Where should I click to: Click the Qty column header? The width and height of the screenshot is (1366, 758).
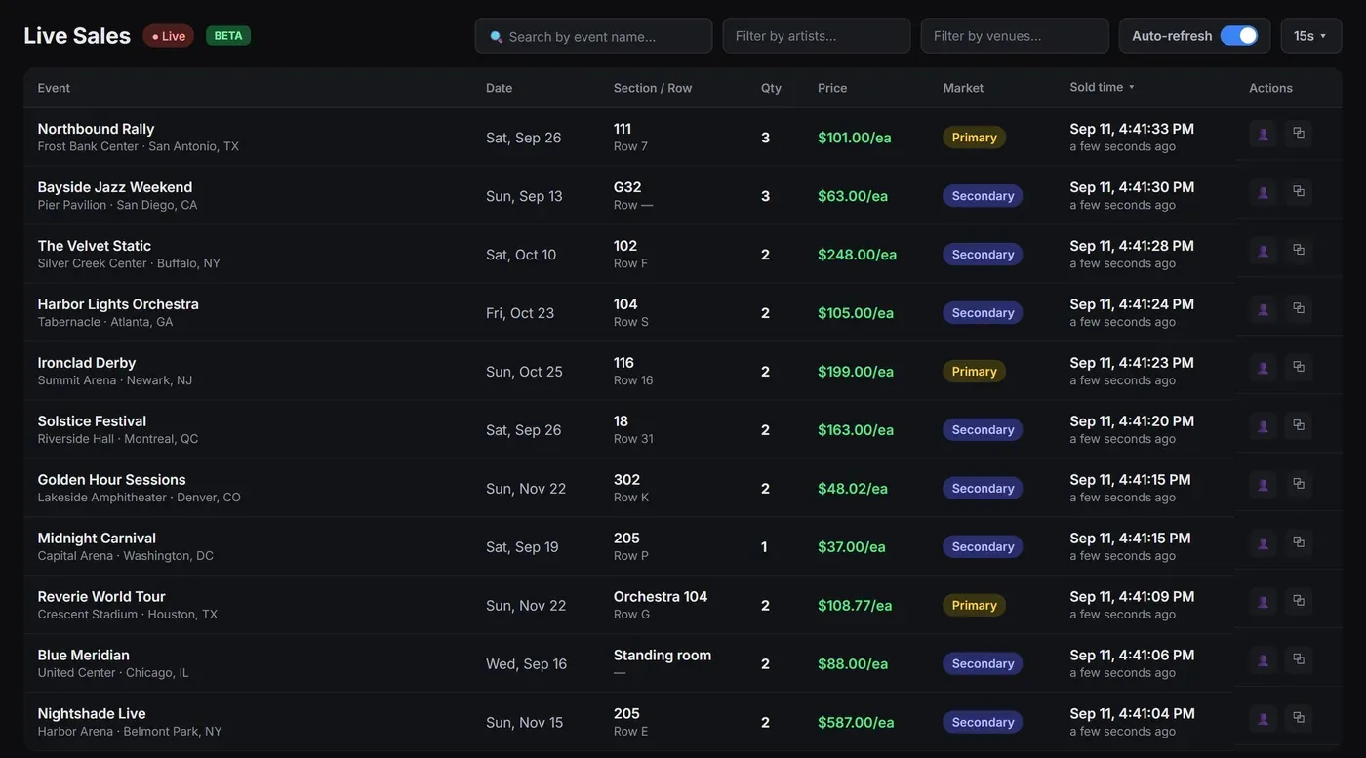point(771,88)
